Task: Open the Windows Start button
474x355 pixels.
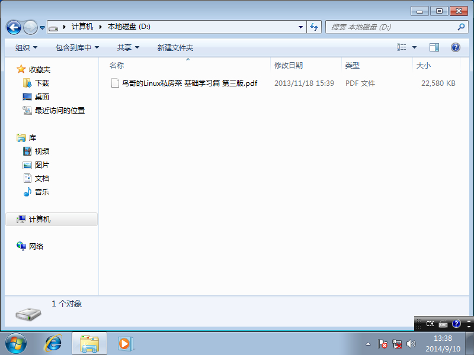Action: (16, 344)
